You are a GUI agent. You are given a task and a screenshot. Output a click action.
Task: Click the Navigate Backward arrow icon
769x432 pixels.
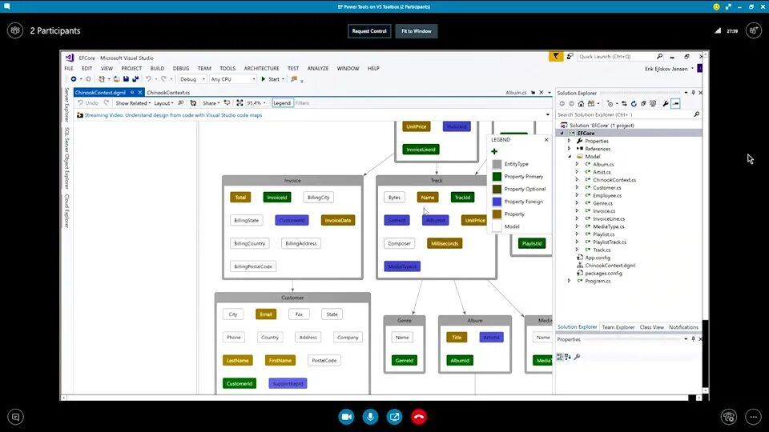point(74,79)
